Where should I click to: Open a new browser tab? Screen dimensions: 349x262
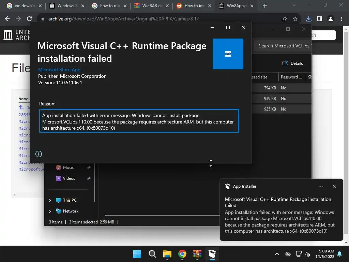pyautogui.click(x=264, y=6)
